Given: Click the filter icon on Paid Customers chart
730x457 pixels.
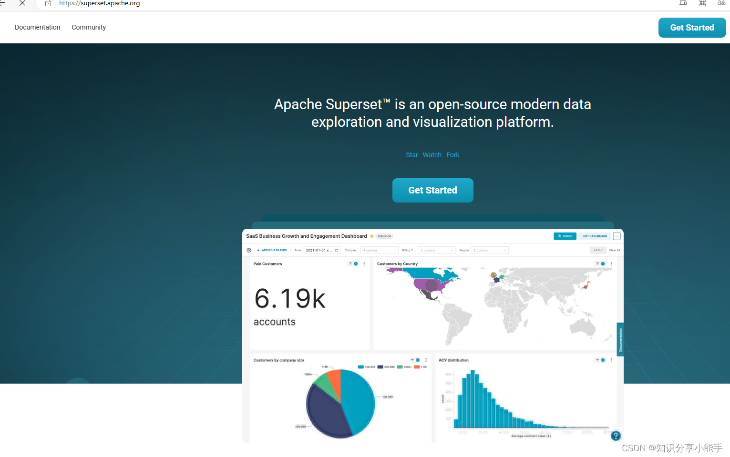Looking at the screenshot, I should coord(350,264).
